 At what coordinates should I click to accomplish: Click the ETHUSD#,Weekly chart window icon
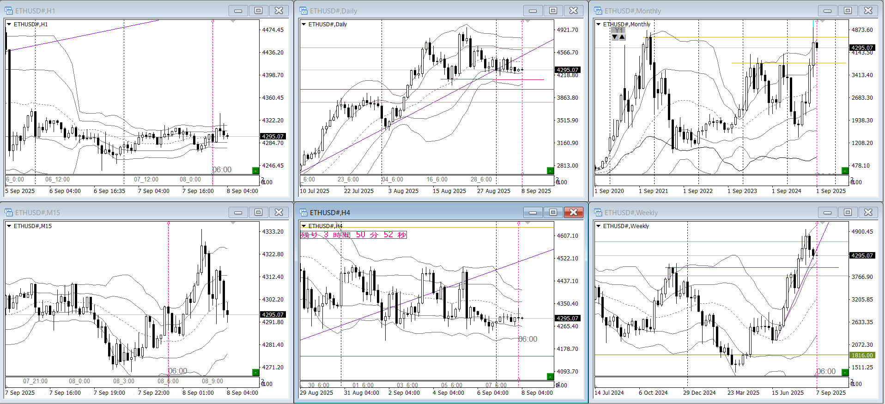(x=598, y=212)
